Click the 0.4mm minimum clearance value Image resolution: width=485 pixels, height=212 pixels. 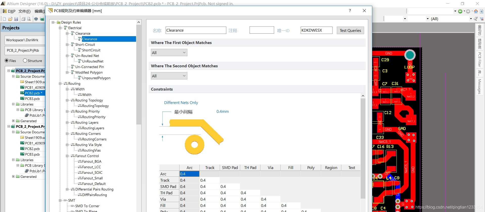[x=223, y=112]
